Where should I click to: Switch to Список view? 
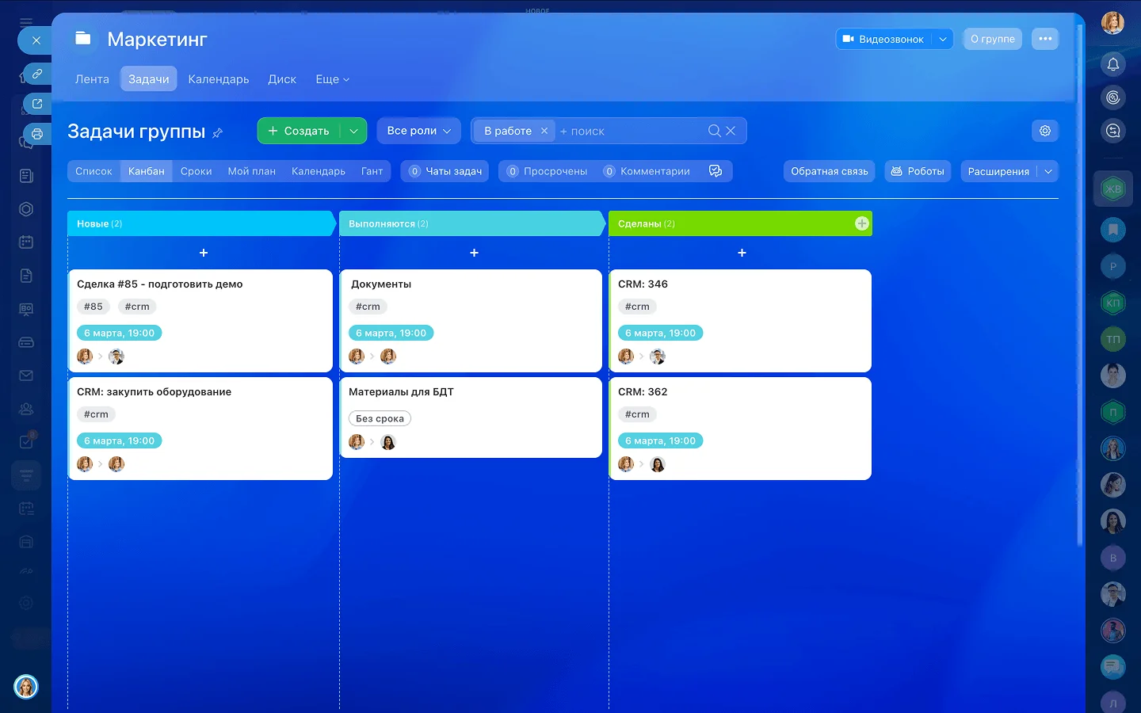[x=93, y=171]
